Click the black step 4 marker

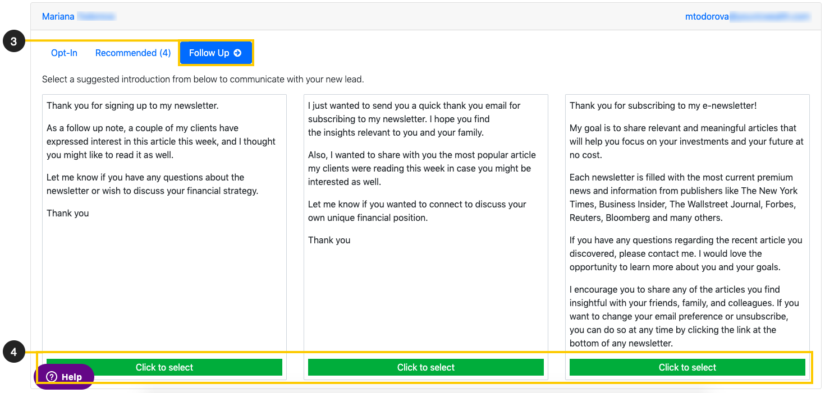(14, 352)
